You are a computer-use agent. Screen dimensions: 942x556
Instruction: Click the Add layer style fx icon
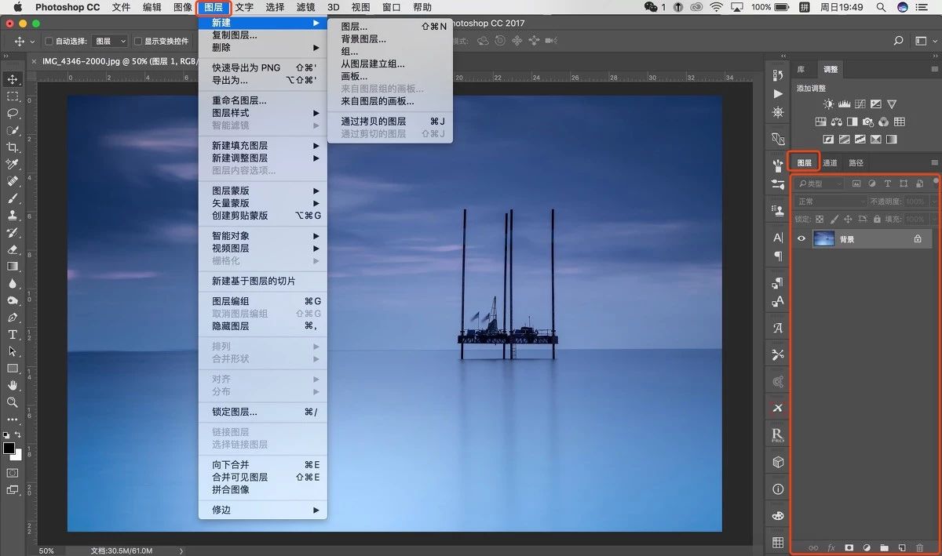pyautogui.click(x=831, y=547)
